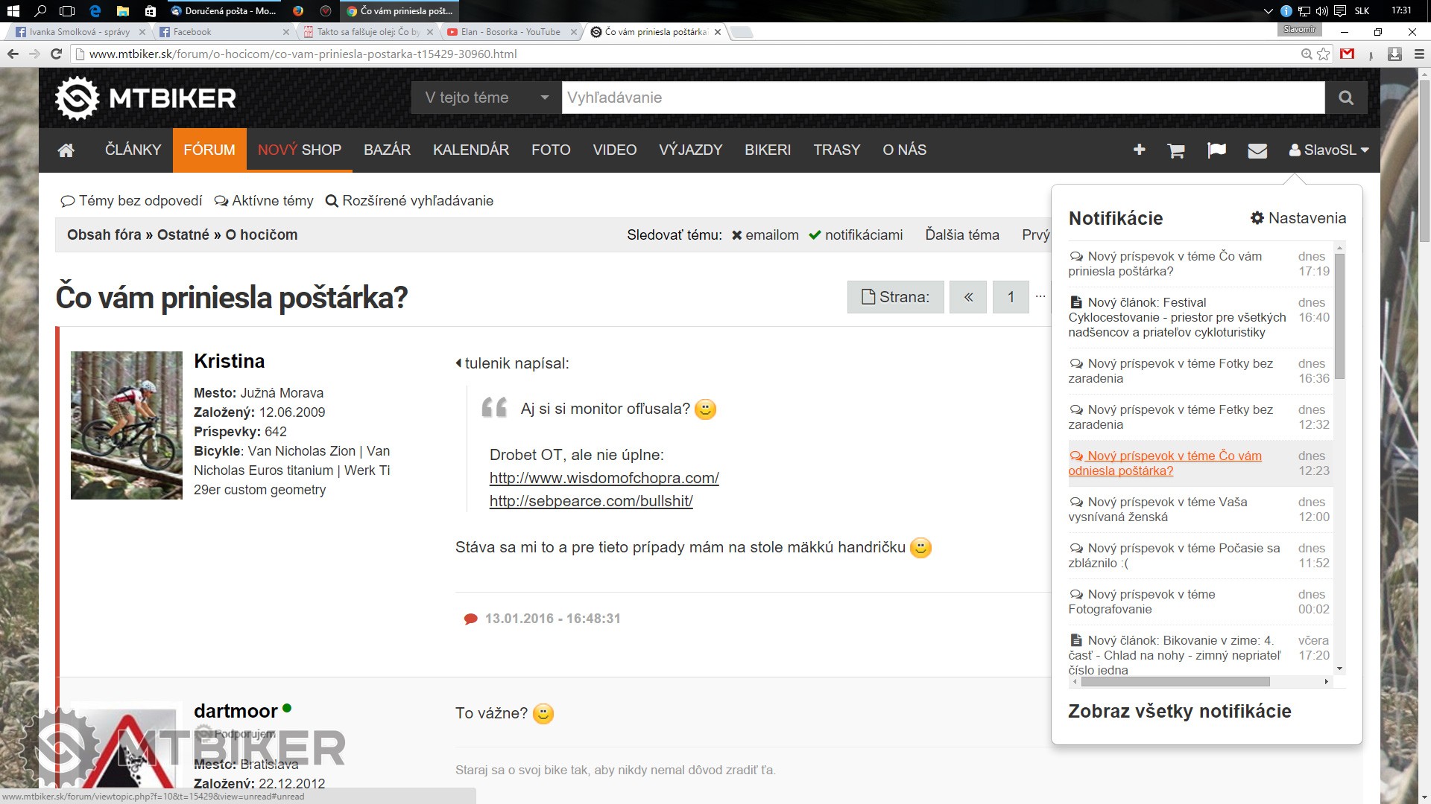Bookmark page with the star icon

tap(1324, 54)
